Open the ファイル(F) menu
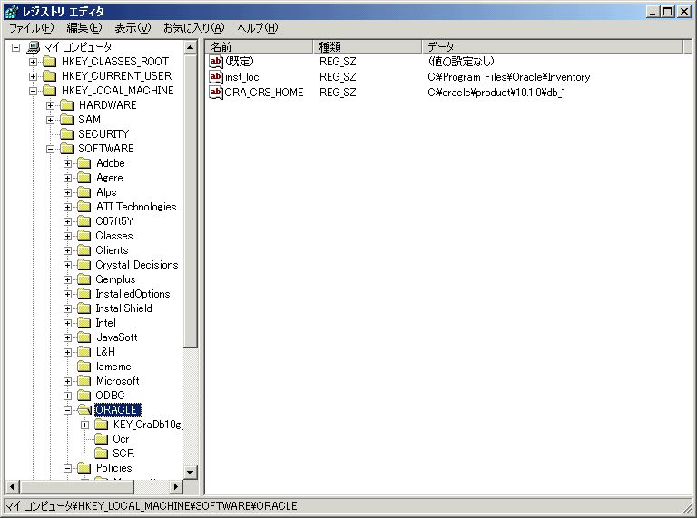This screenshot has height=518, width=697. (x=32, y=28)
